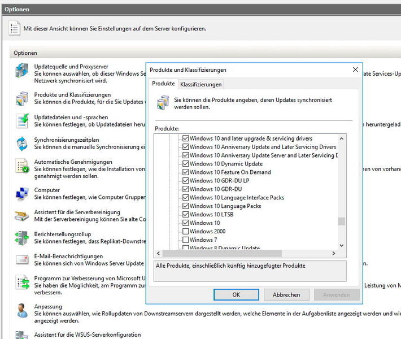Select Windows 10 Feature On Demand text
The image size is (401, 339).
[x=230, y=172]
